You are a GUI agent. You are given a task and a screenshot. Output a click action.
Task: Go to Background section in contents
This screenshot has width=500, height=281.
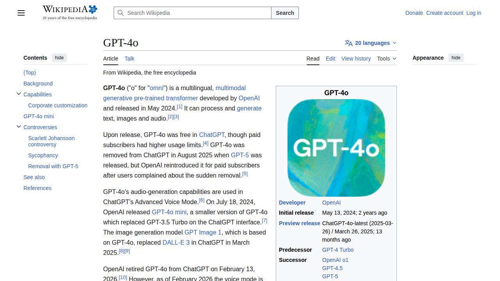(x=38, y=84)
